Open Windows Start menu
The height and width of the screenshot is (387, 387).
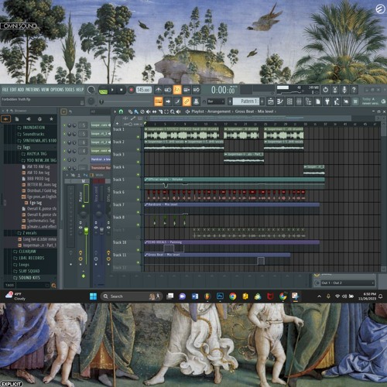click(93, 296)
